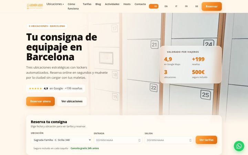Click the 'Cancela gratis 24h antes' text

85,148
